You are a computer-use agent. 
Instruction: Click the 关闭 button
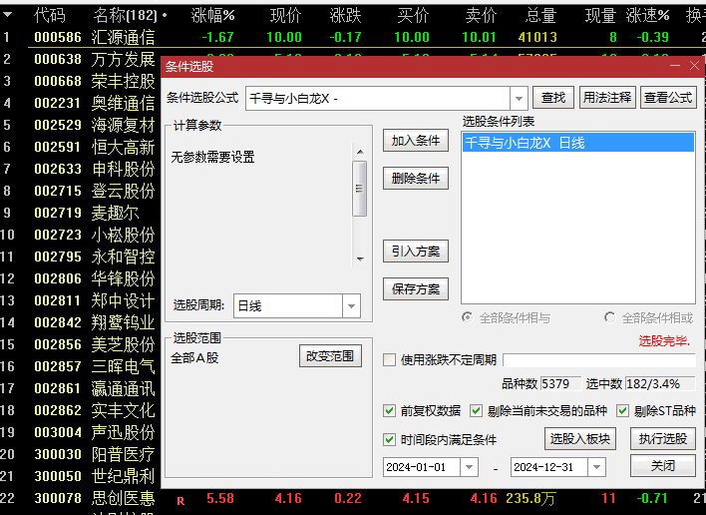[663, 466]
